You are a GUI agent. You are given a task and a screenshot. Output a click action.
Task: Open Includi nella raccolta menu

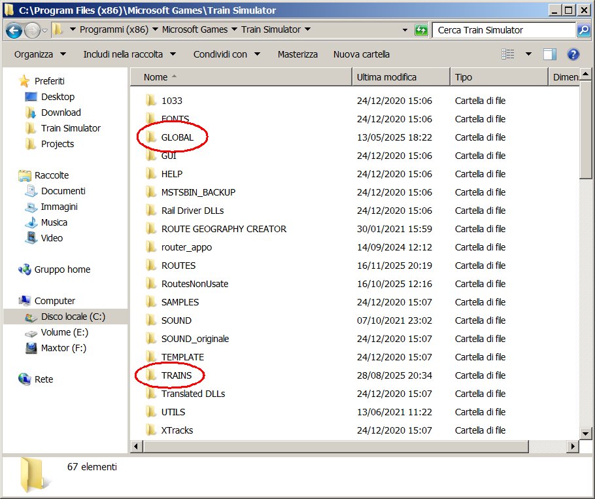point(131,54)
